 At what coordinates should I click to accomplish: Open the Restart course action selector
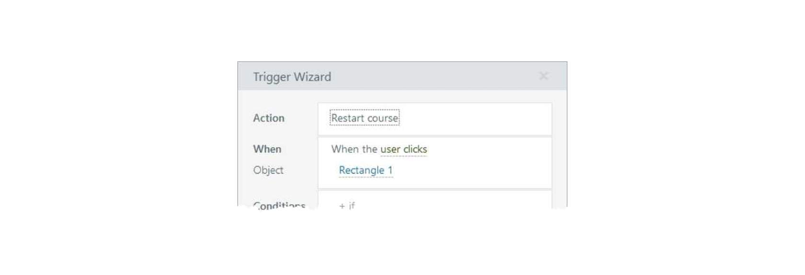(365, 118)
